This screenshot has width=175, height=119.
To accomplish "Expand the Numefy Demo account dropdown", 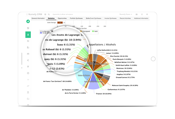I will 126,14.
